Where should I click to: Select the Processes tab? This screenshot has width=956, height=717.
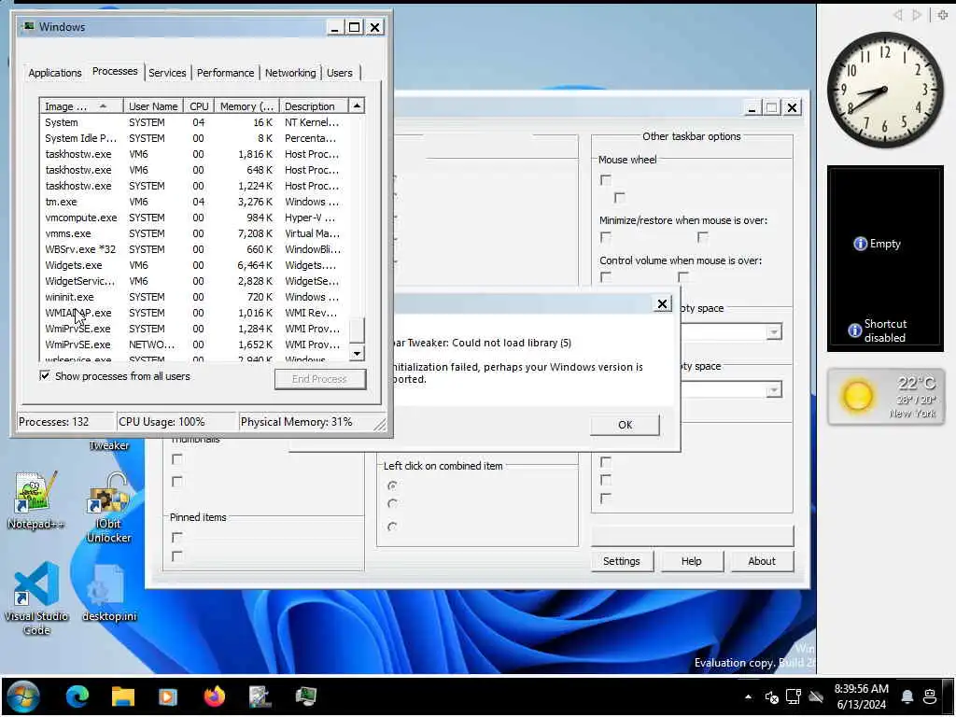pos(115,71)
